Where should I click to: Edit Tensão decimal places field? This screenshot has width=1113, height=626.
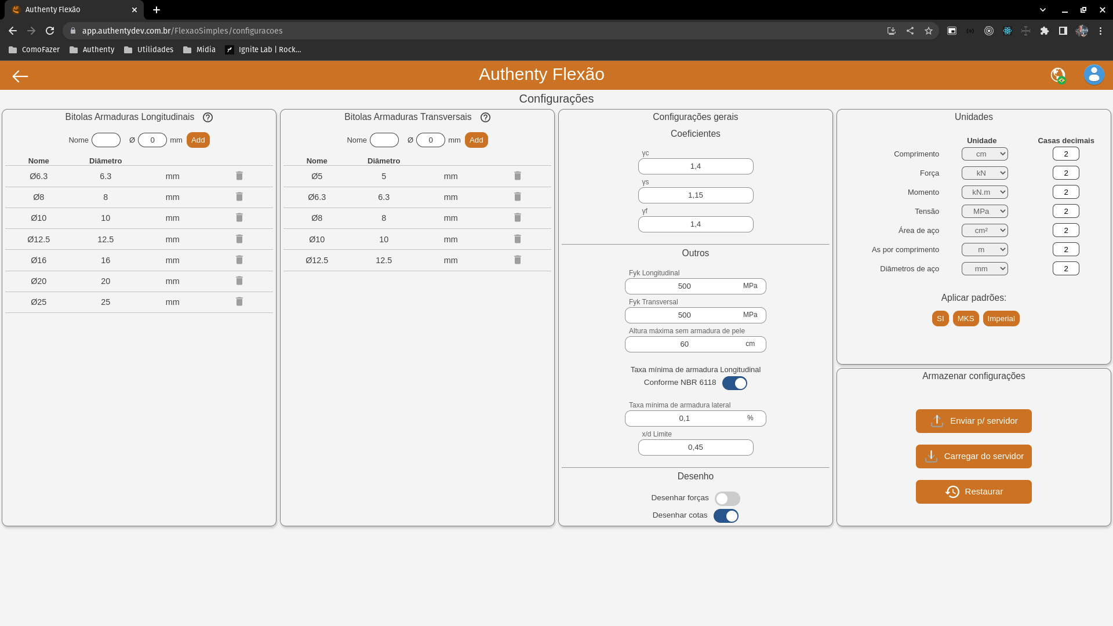point(1066,212)
